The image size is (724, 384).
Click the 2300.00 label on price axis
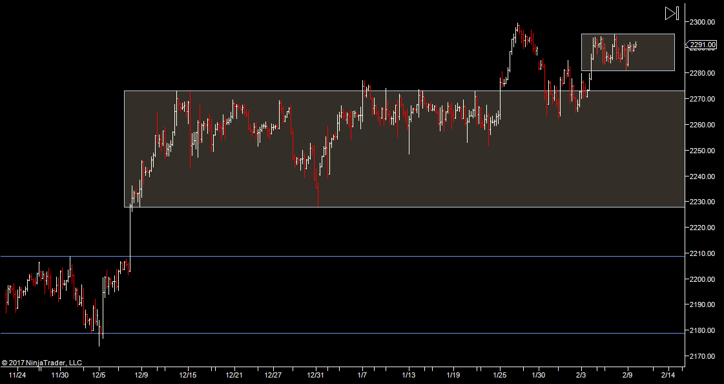[702, 22]
